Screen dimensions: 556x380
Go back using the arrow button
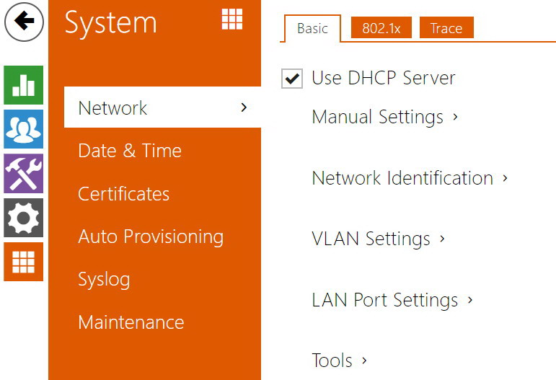[x=24, y=22]
